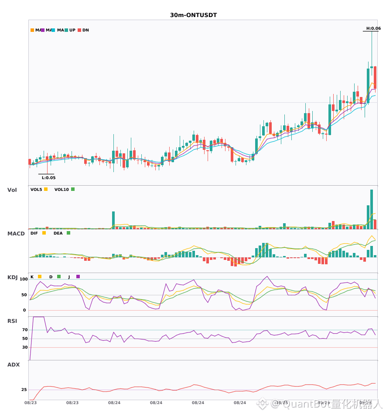Screen dimensions: 386x415
Task: Click the L:0.05 low price label
Action: [48, 178]
